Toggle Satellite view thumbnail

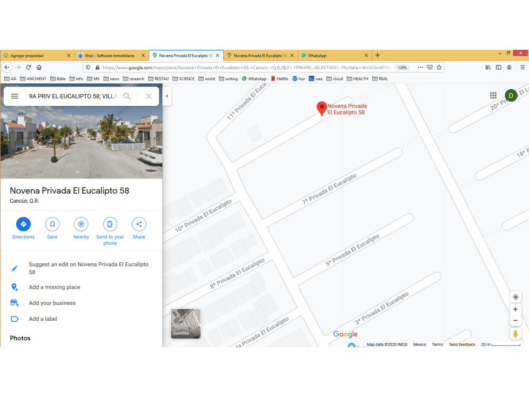tap(185, 323)
